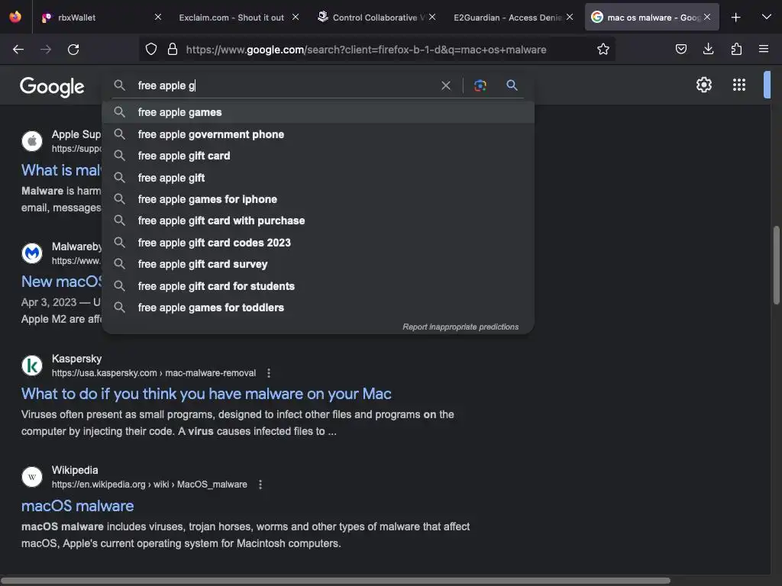
Task: Pick the exact suggestion free apple gift card
Action: (318, 156)
